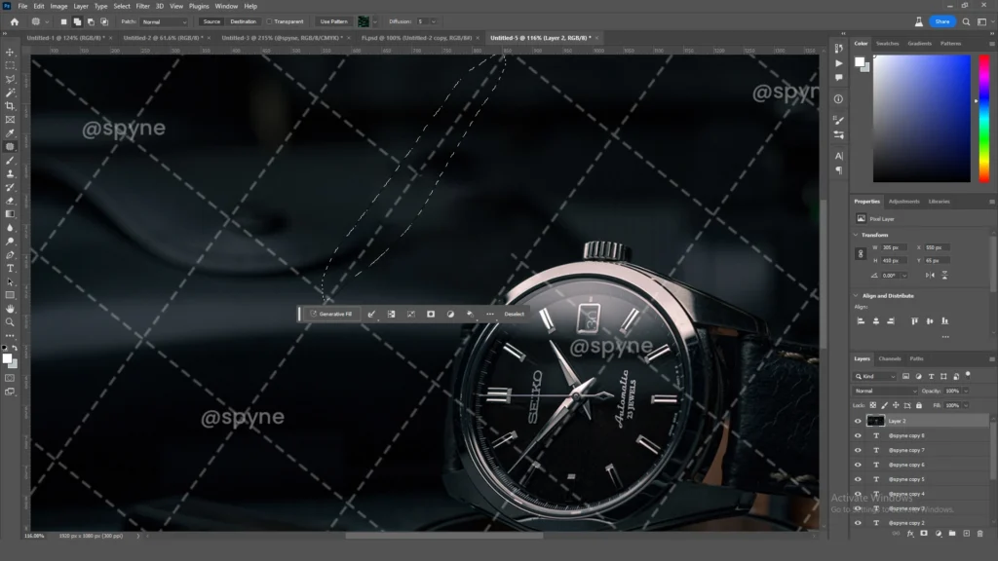
Task: Lock transparent pixels in Layers panel
Action: click(x=873, y=405)
